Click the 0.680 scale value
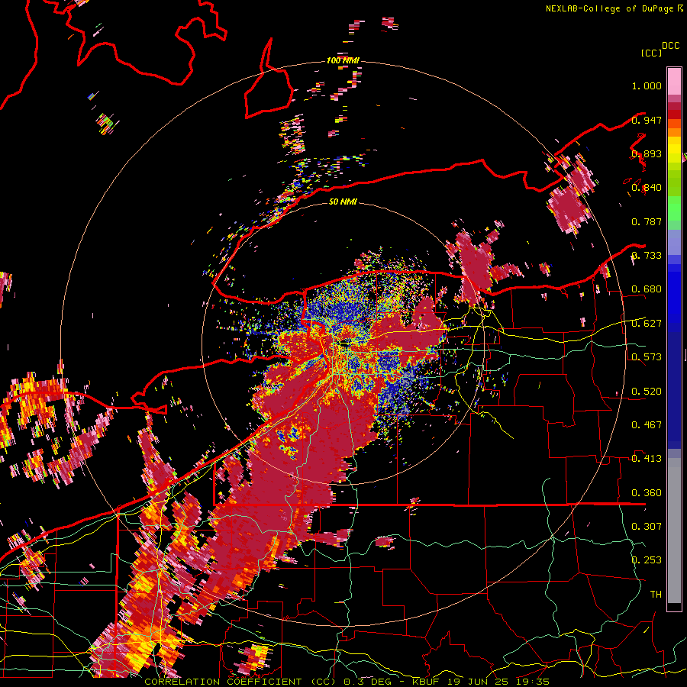This screenshot has height=687, width=687. point(647,289)
